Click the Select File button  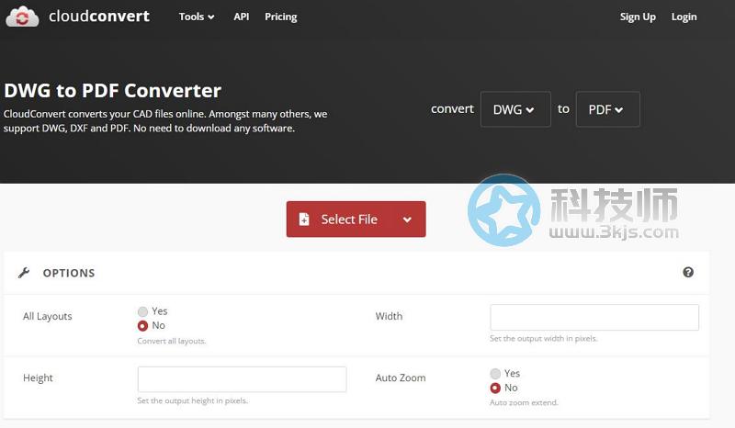tap(356, 219)
